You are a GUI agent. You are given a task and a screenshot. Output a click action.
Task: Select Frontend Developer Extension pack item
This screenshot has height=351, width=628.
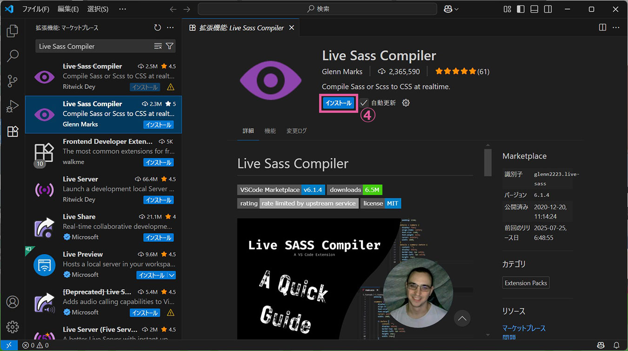click(103, 152)
